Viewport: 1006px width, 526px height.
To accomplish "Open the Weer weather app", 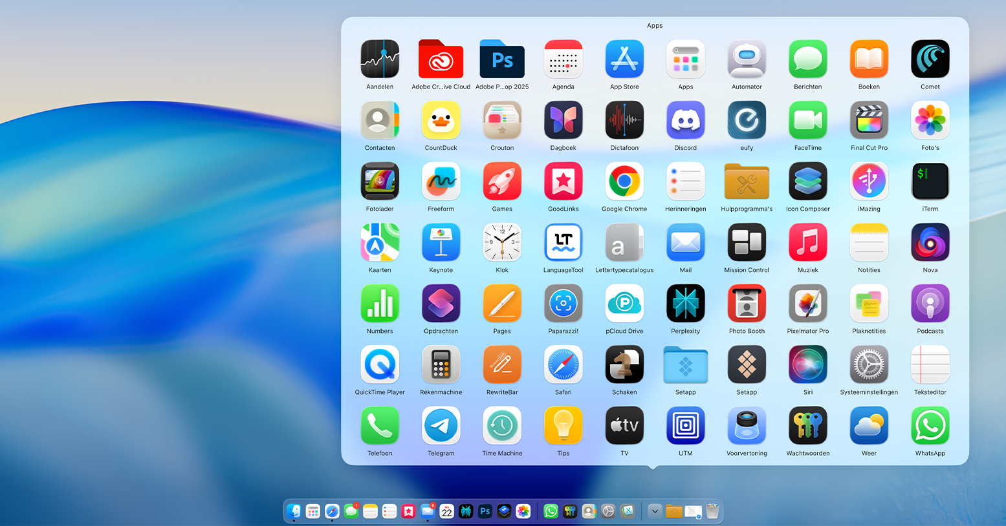I will pyautogui.click(x=869, y=425).
